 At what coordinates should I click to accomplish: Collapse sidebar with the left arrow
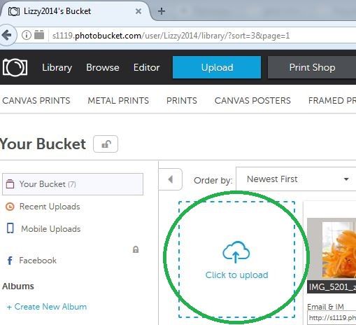pos(171,179)
